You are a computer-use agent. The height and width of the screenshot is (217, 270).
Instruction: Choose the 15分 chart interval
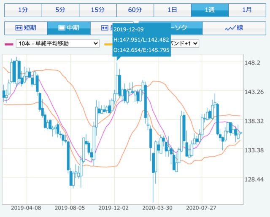97,9
